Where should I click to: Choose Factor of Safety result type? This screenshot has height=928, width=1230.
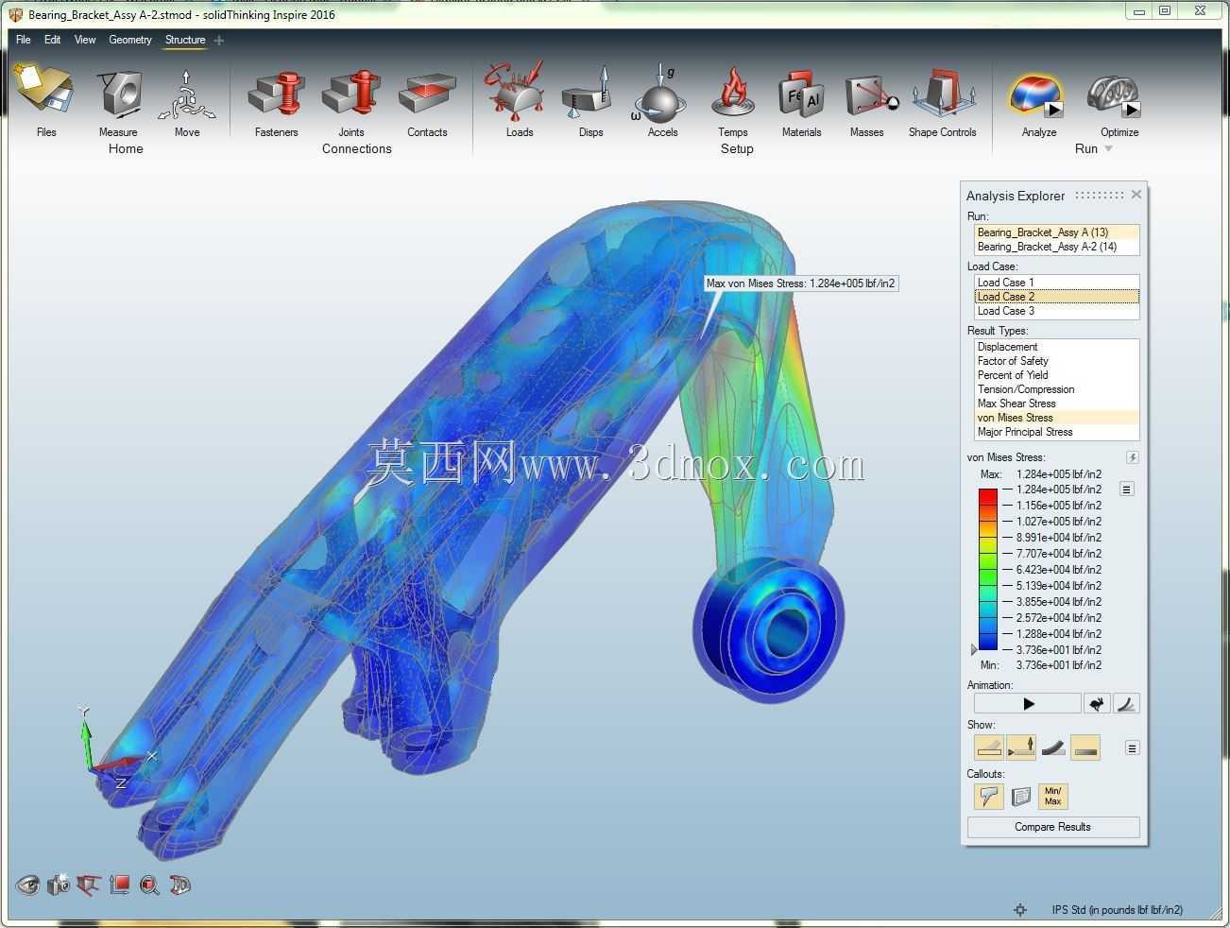click(x=1056, y=361)
